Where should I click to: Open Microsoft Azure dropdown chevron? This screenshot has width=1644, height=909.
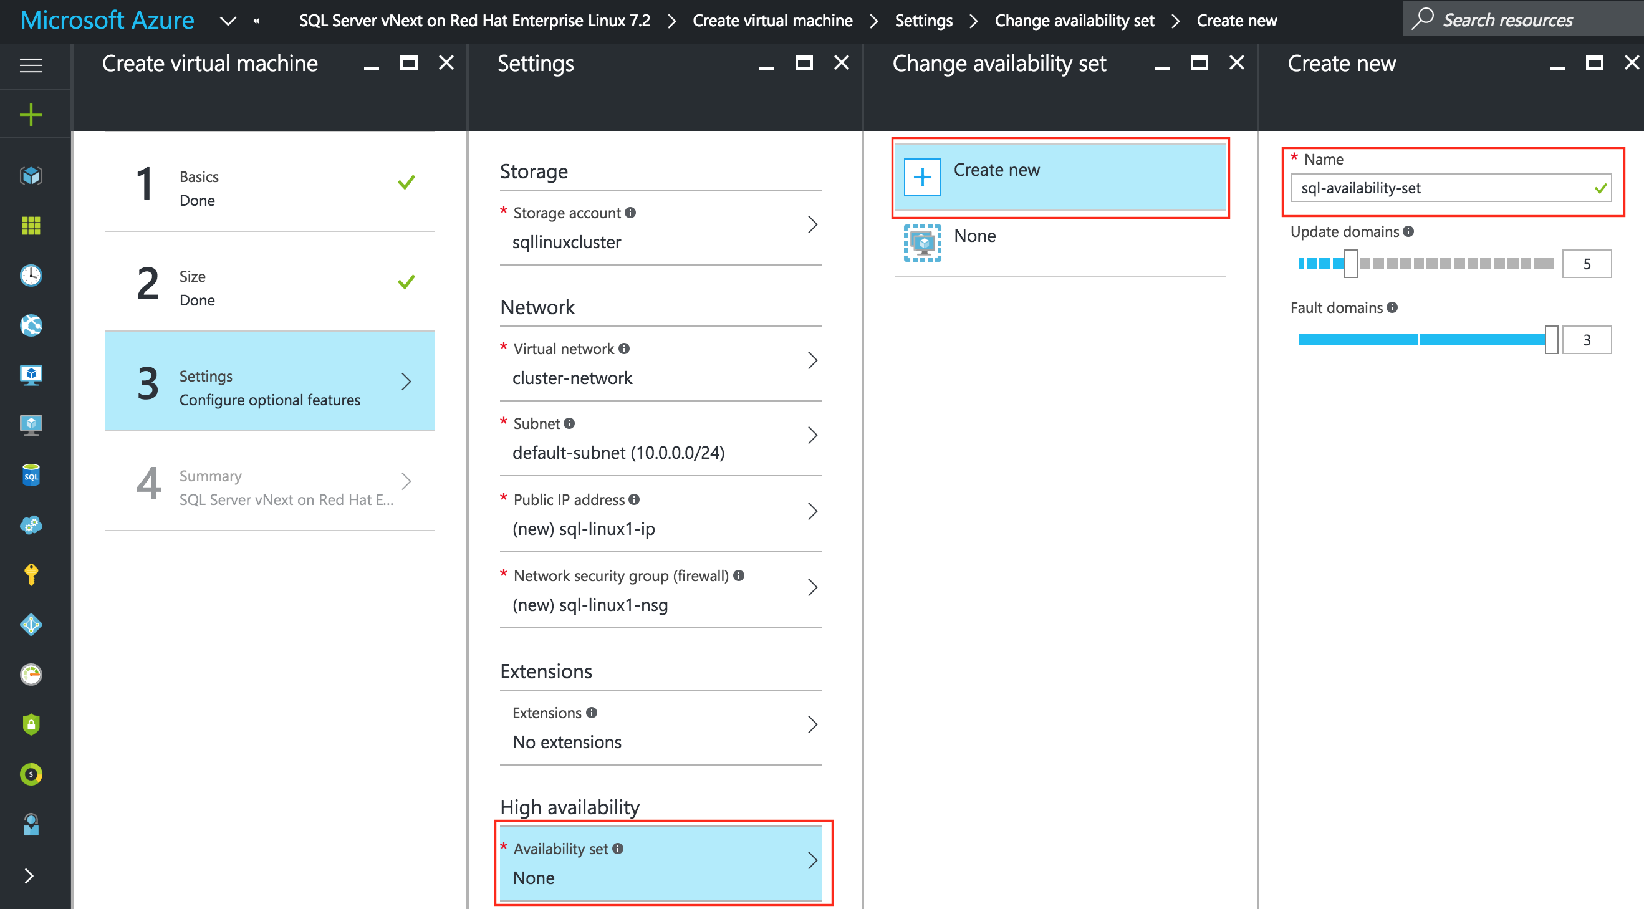click(228, 21)
